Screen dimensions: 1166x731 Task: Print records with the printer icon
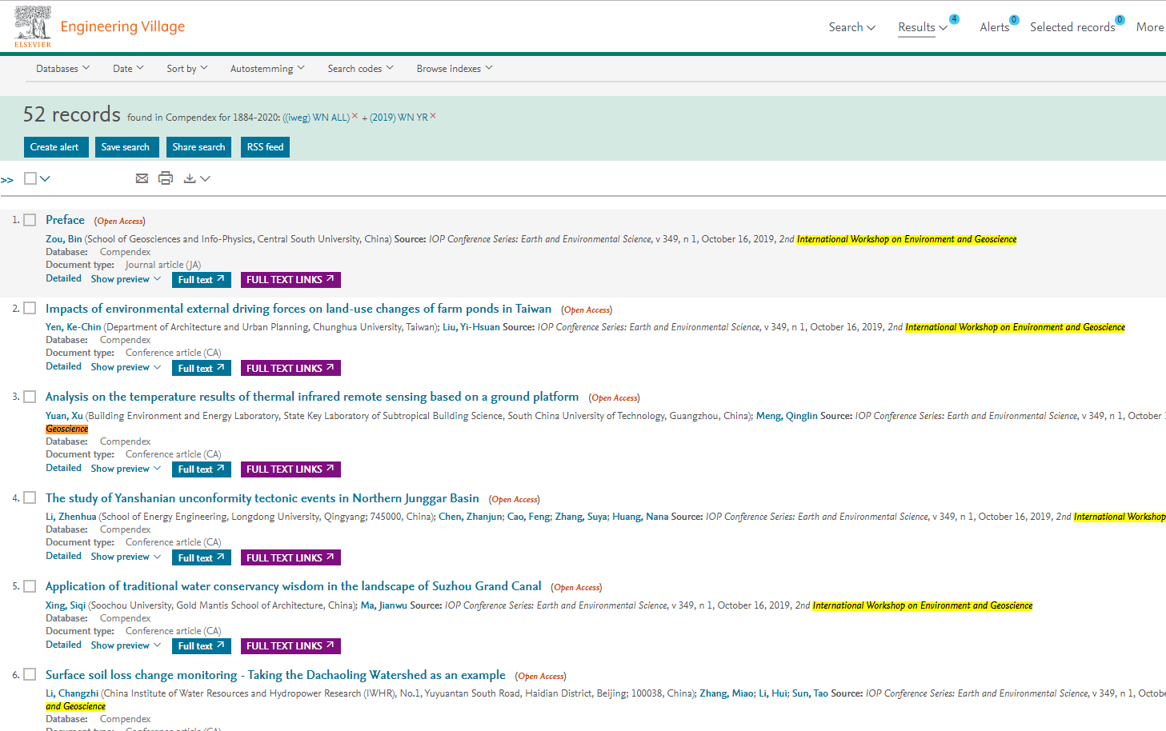[166, 178]
